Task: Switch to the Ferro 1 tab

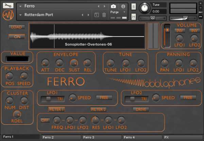Action: [20, 137]
